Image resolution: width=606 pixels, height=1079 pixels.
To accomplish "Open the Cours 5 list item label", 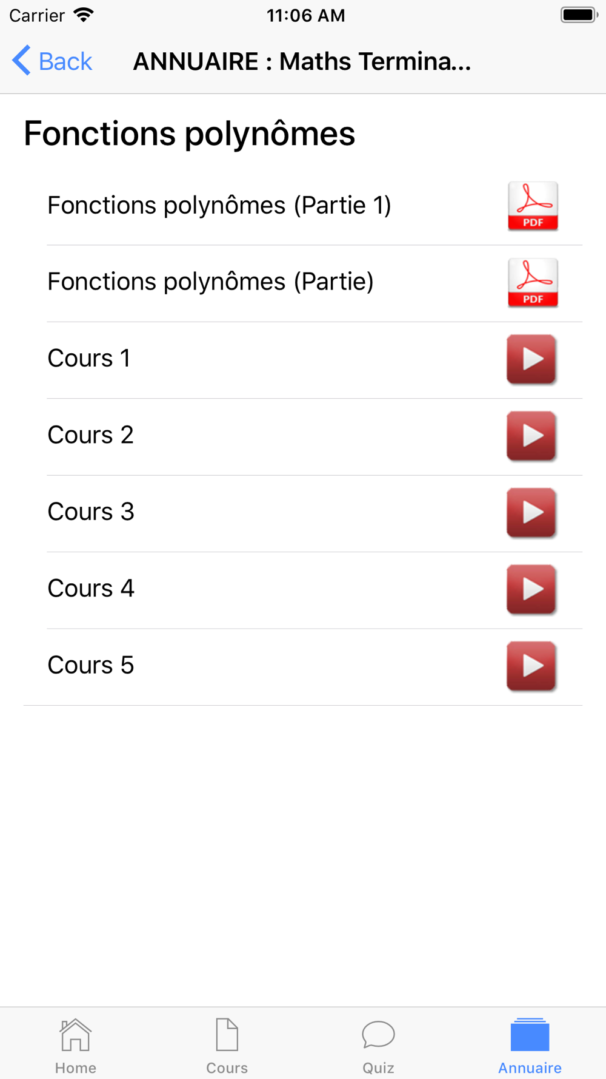I will tap(91, 665).
